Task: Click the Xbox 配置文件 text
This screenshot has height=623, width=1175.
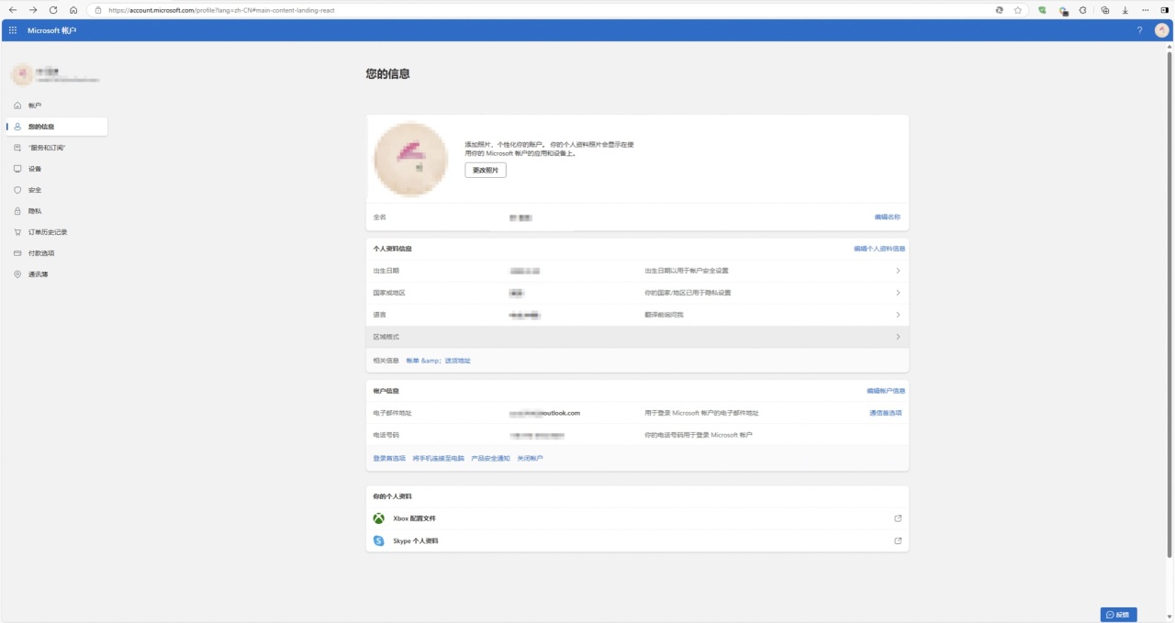Action: 414,518
